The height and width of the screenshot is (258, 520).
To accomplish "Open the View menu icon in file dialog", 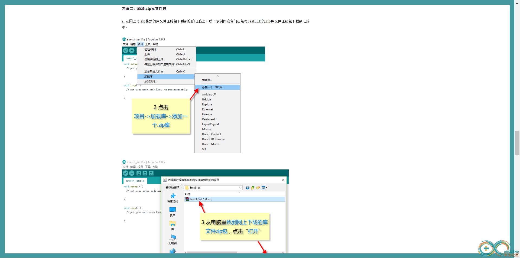I will [264, 188].
